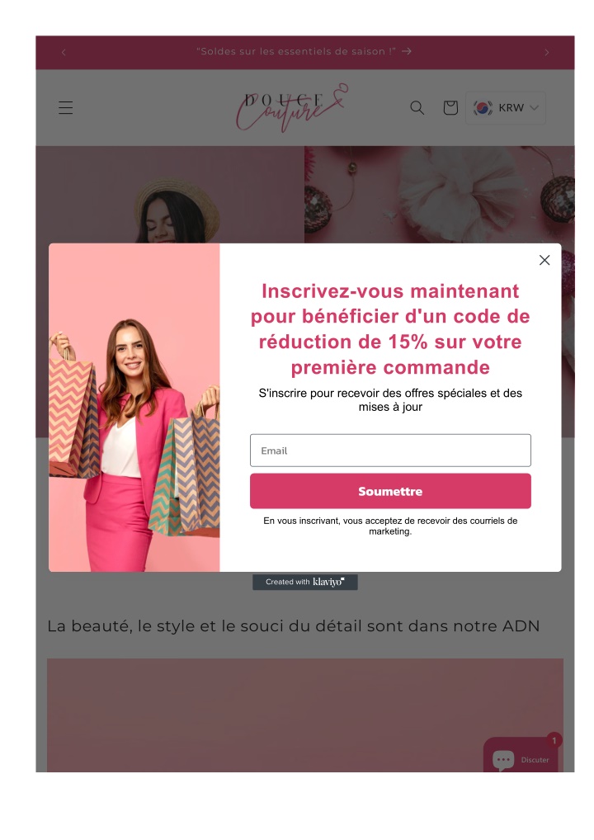This screenshot has width=594, height=840.
Task: Open the hamburger navigation menu
Action: (x=65, y=107)
